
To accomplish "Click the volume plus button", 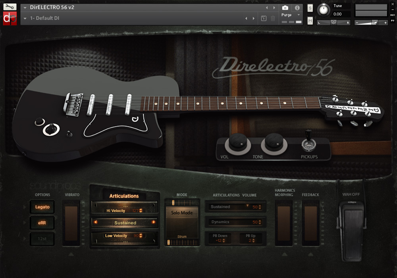I will (x=385, y=23).
